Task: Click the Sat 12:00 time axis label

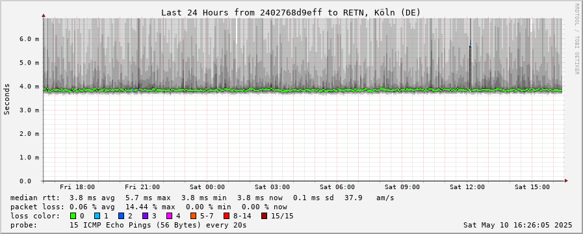Action: point(467,187)
